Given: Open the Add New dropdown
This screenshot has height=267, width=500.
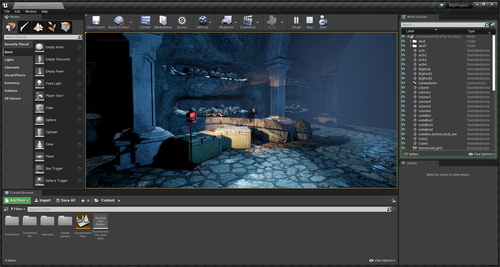Looking at the screenshot, I should [17, 200].
